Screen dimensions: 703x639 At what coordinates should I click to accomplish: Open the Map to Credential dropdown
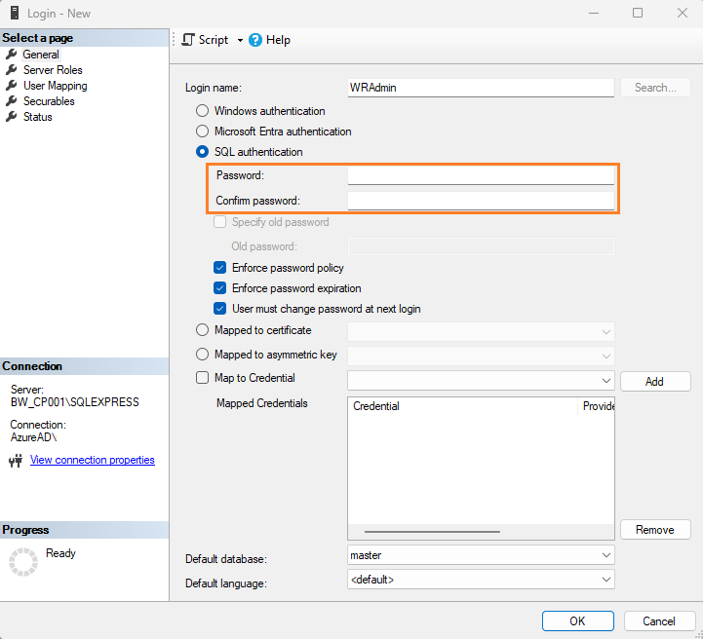605,381
